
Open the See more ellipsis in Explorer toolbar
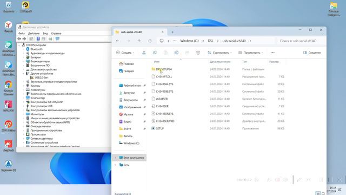pos(272,53)
